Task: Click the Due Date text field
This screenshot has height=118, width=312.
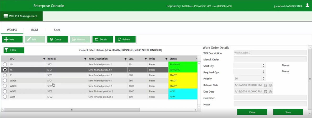Action: coord(248,91)
